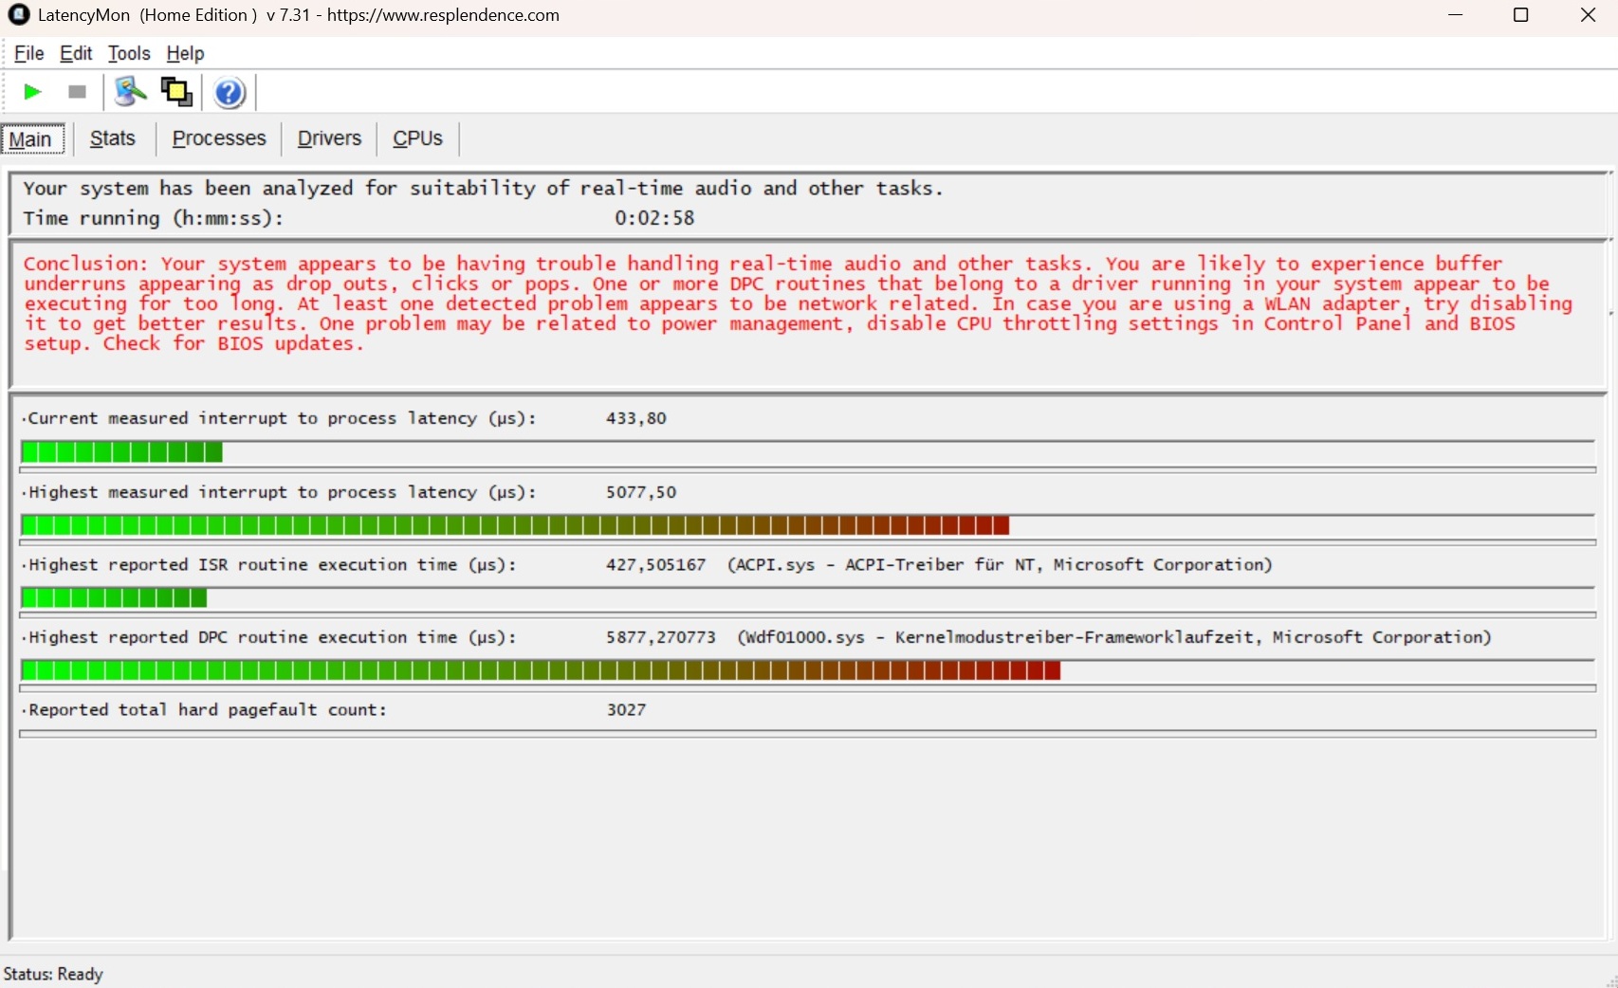Start monitoring with the green play button
Image resolution: width=1618 pixels, height=988 pixels.
point(32,92)
